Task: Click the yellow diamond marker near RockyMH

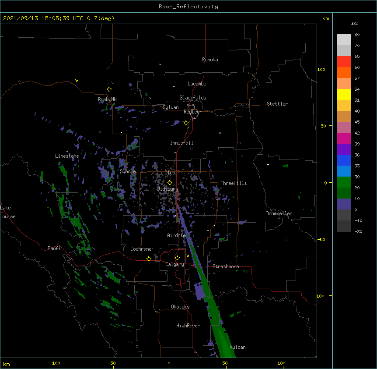Action: [109, 89]
